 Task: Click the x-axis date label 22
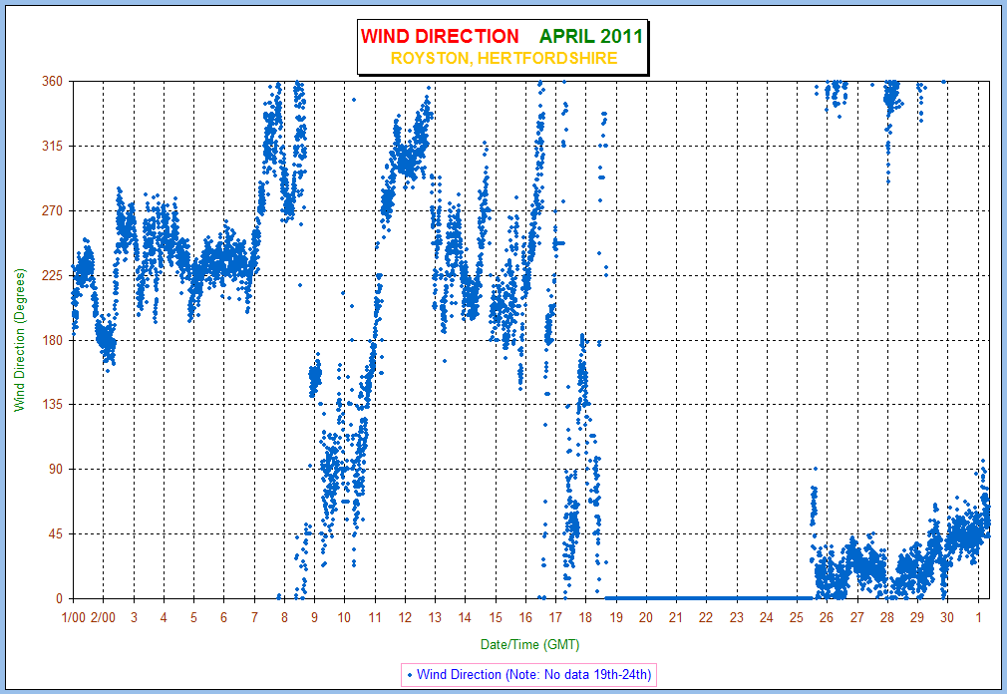[706, 617]
